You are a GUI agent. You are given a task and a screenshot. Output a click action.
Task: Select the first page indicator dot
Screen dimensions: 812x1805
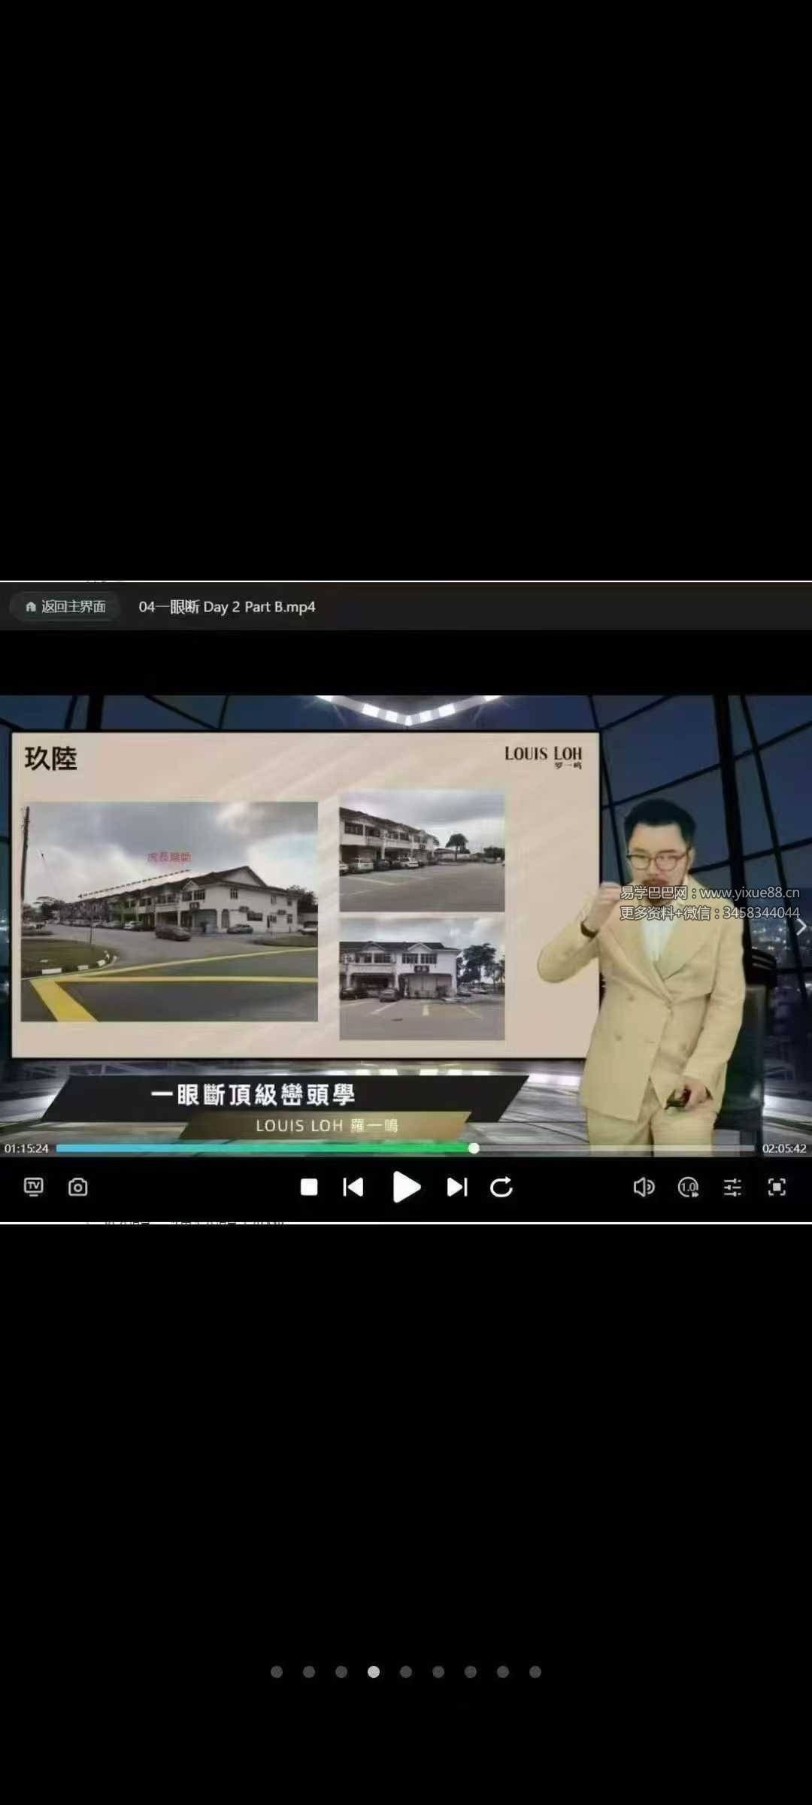coord(277,1671)
